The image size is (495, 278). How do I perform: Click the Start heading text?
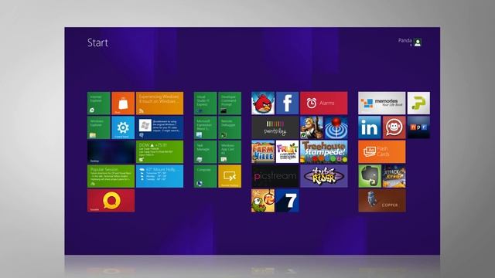point(97,42)
